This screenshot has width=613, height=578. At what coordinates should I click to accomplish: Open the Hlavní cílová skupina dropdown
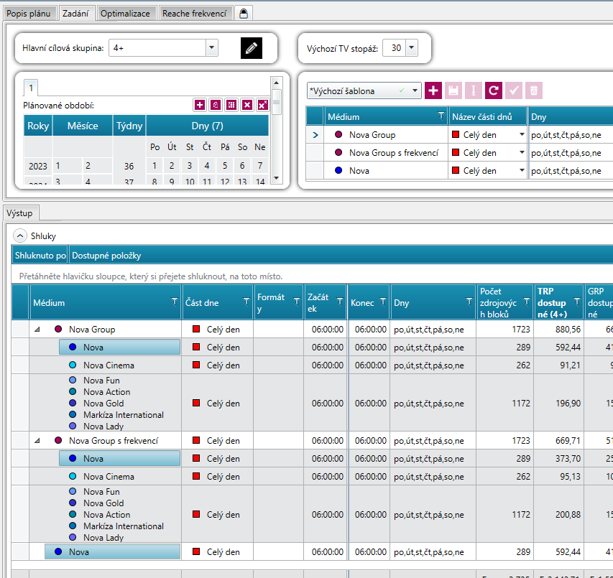[211, 48]
